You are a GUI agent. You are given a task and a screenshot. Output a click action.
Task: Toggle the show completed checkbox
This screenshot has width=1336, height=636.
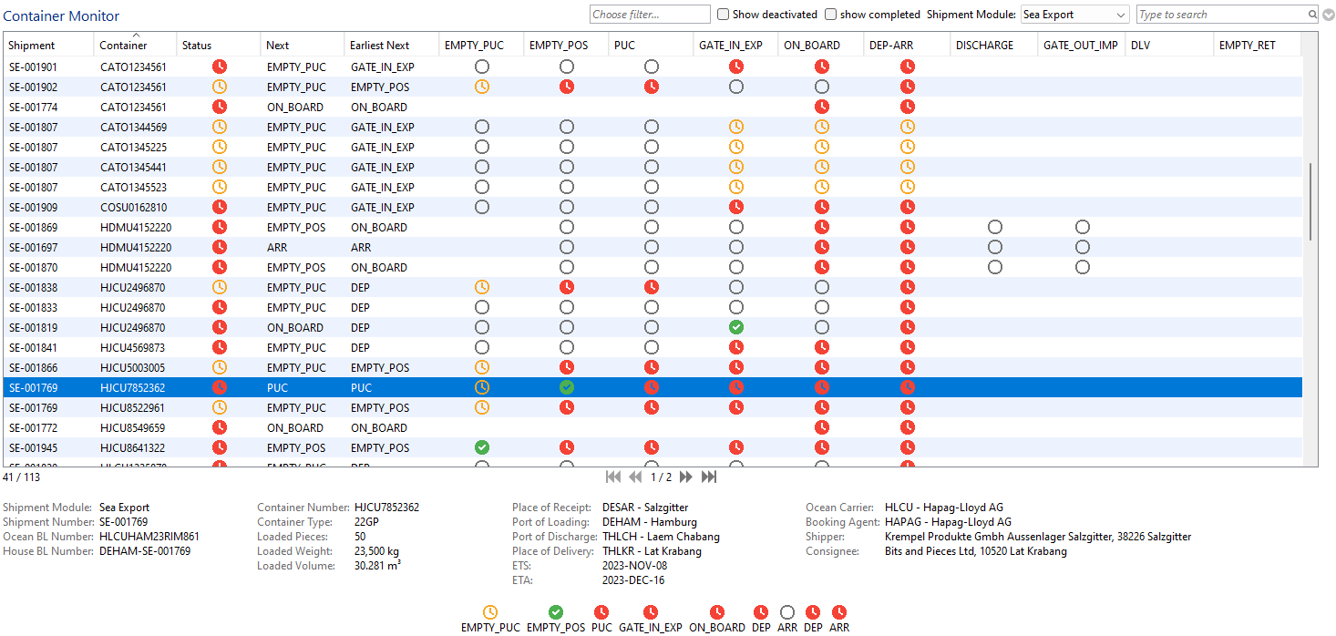click(831, 15)
